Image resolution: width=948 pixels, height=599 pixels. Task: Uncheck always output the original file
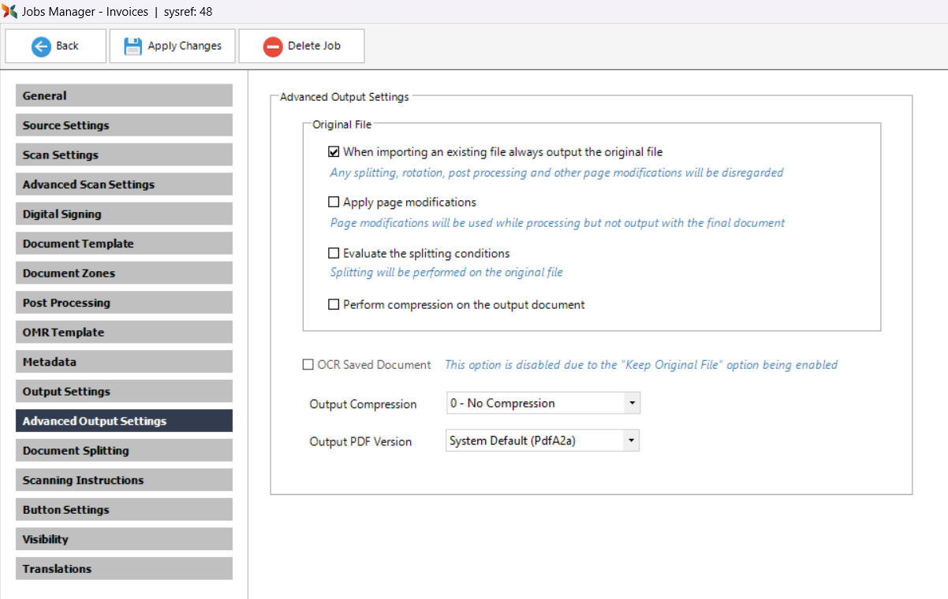334,152
